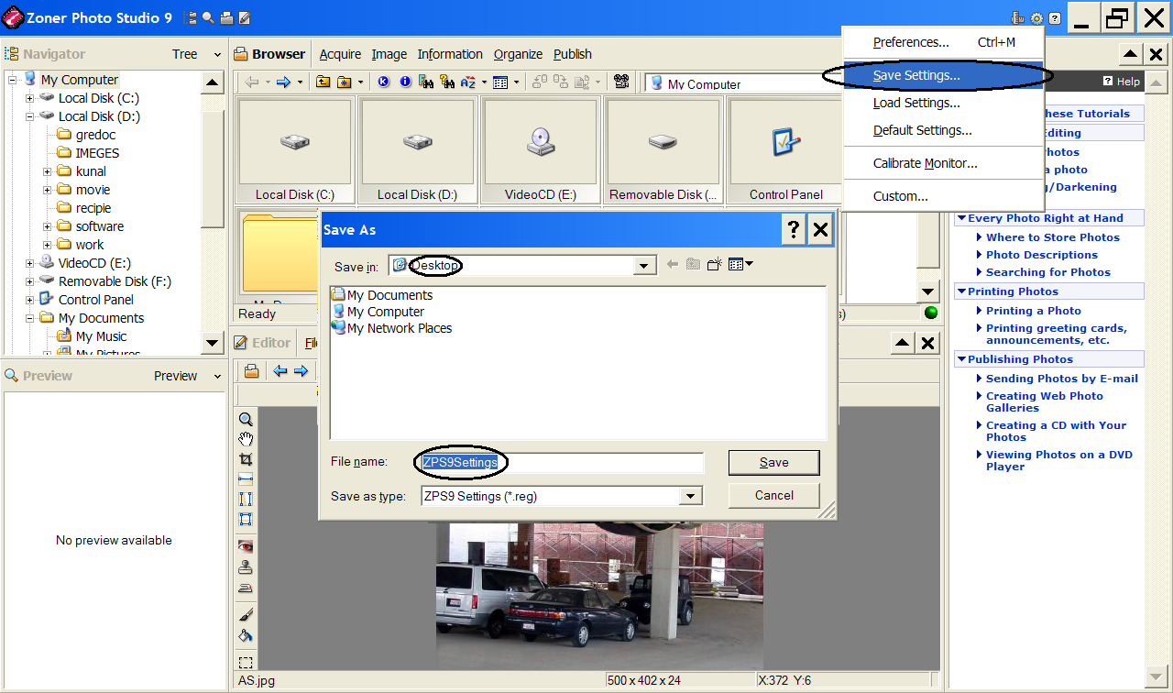Select the rectangular selection tool
1173x693 pixels.
click(246, 662)
